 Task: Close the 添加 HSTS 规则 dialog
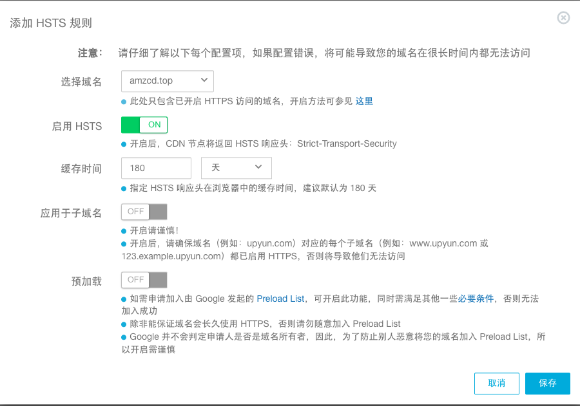[563, 18]
